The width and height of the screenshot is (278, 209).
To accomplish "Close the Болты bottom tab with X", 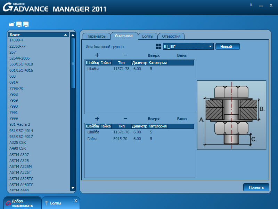I will [76, 201].
